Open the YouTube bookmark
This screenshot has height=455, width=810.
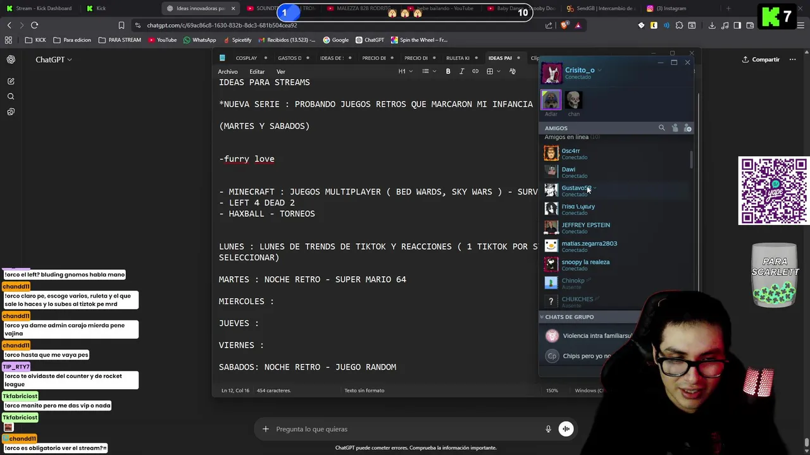tap(162, 40)
